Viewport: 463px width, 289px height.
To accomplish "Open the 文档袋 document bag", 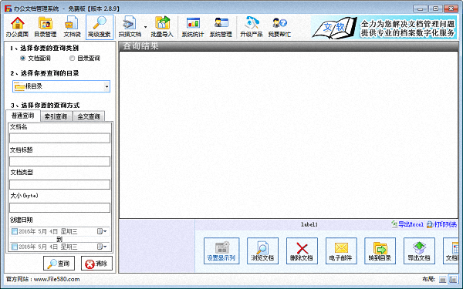I will click(x=72, y=27).
